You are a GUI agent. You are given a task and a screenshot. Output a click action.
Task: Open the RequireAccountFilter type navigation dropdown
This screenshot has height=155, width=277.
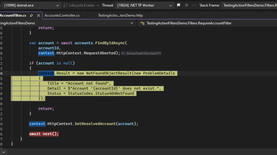207,23
